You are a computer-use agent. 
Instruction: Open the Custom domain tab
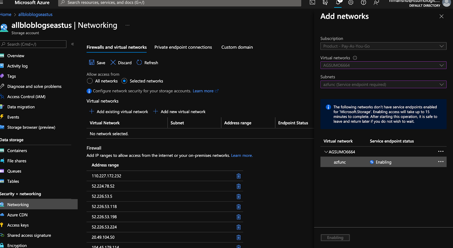[237, 47]
